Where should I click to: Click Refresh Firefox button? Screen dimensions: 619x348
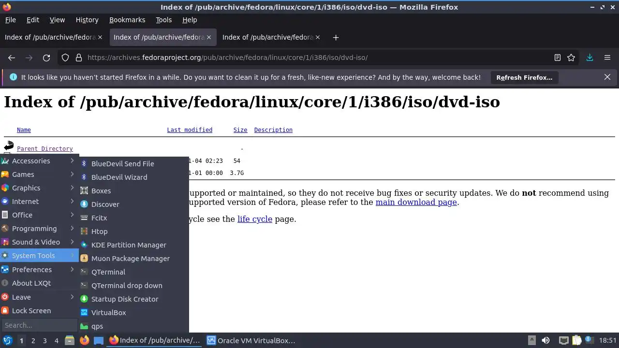point(524,77)
